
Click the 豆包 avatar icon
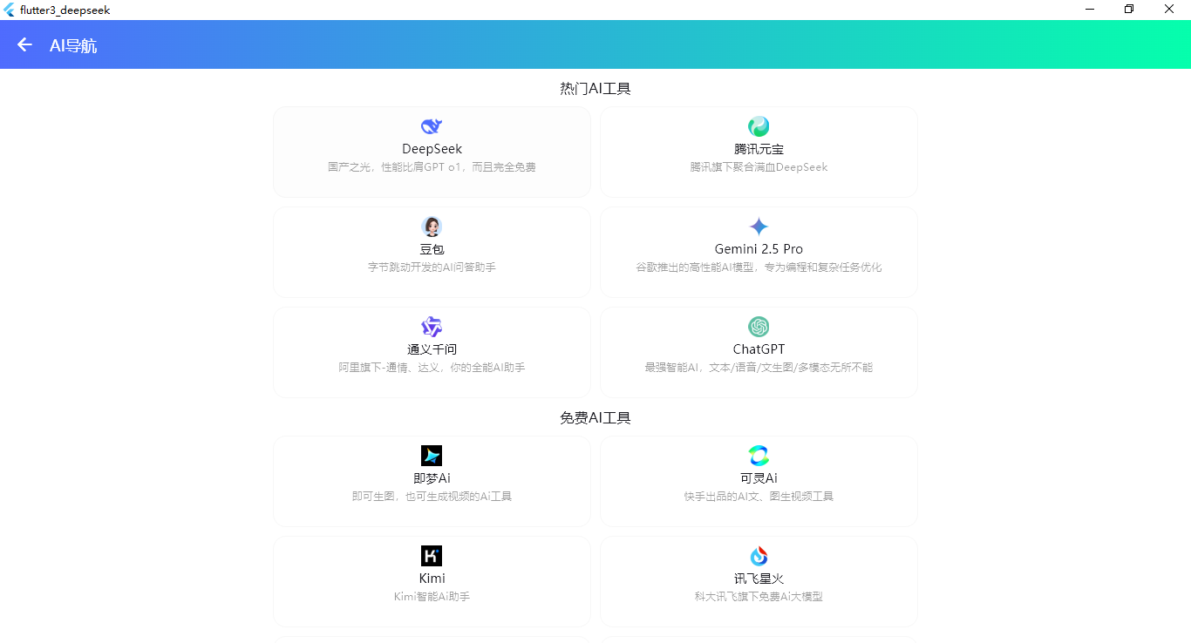(x=432, y=227)
